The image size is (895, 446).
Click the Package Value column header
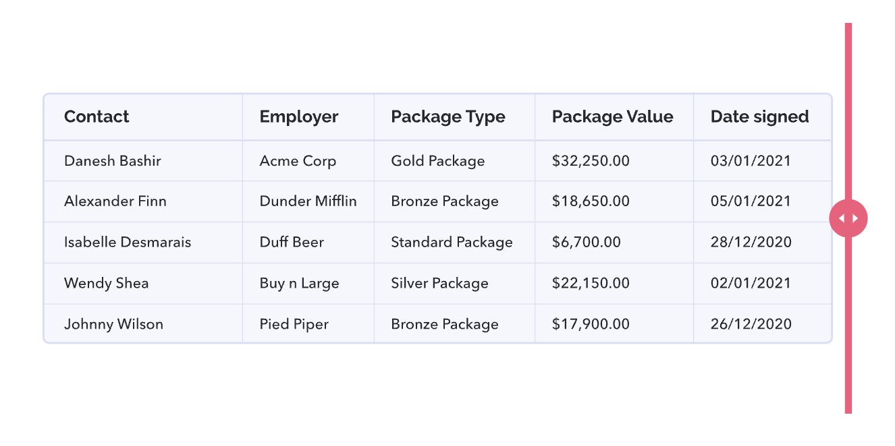click(x=614, y=117)
